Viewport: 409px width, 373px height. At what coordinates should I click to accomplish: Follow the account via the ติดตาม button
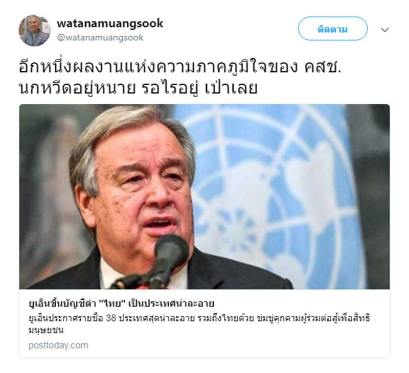(333, 29)
